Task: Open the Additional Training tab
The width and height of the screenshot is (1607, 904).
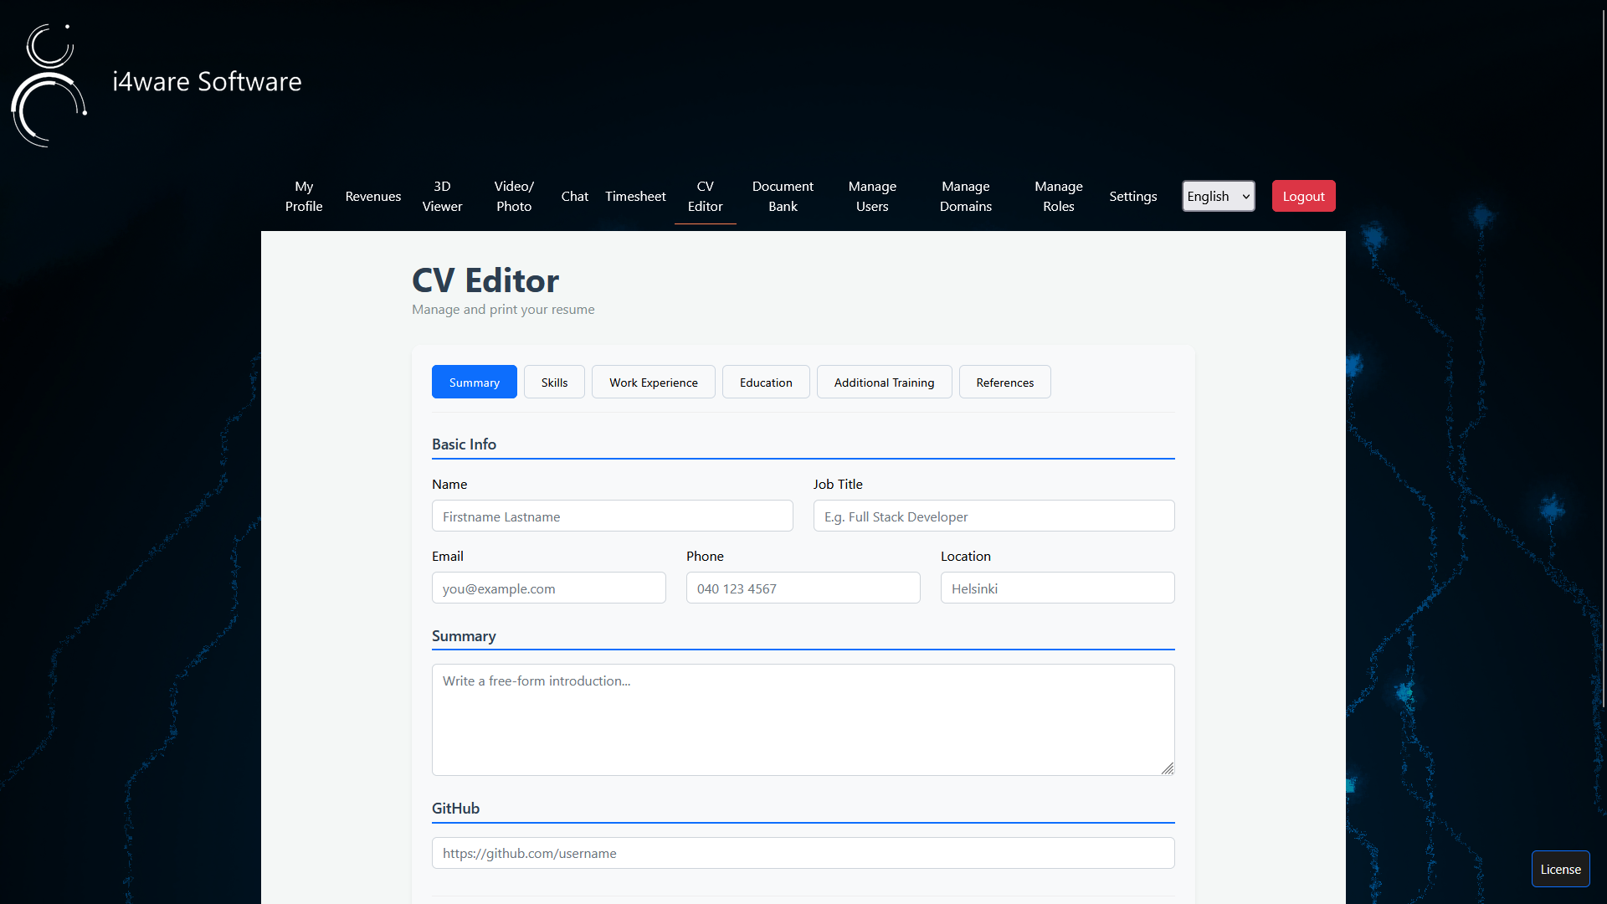Action: (885, 382)
